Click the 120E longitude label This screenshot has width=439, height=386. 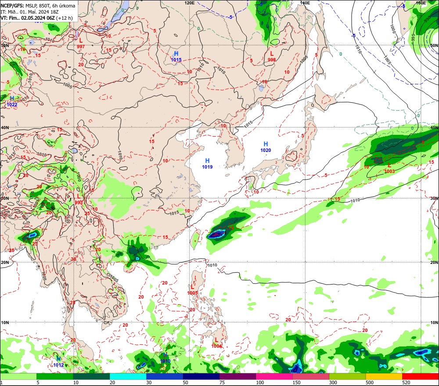190,3
